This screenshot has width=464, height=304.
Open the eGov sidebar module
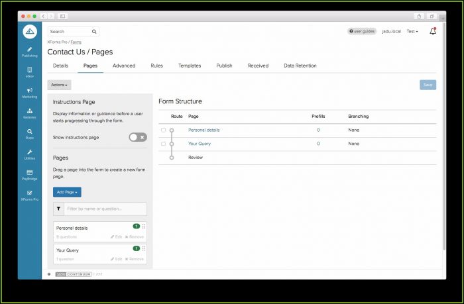click(30, 72)
